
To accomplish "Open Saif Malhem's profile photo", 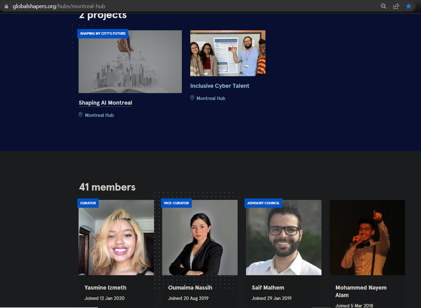I will 284,237.
